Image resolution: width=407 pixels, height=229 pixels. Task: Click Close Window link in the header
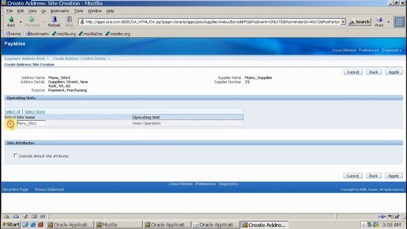tap(344, 50)
